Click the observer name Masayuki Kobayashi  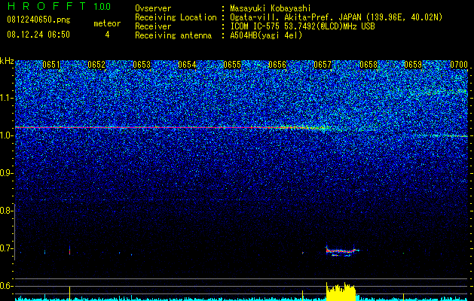tap(271, 9)
